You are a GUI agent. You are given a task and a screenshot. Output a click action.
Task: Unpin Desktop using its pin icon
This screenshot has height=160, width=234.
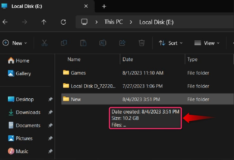[x=50, y=99]
